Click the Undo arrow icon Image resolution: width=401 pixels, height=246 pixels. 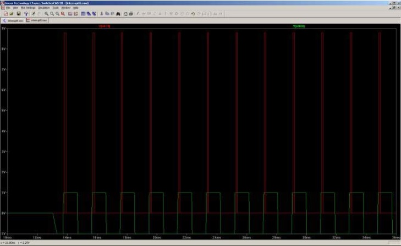click(x=193, y=14)
